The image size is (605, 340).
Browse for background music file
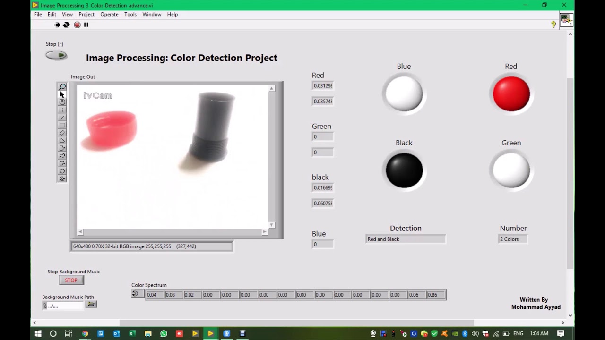click(91, 304)
